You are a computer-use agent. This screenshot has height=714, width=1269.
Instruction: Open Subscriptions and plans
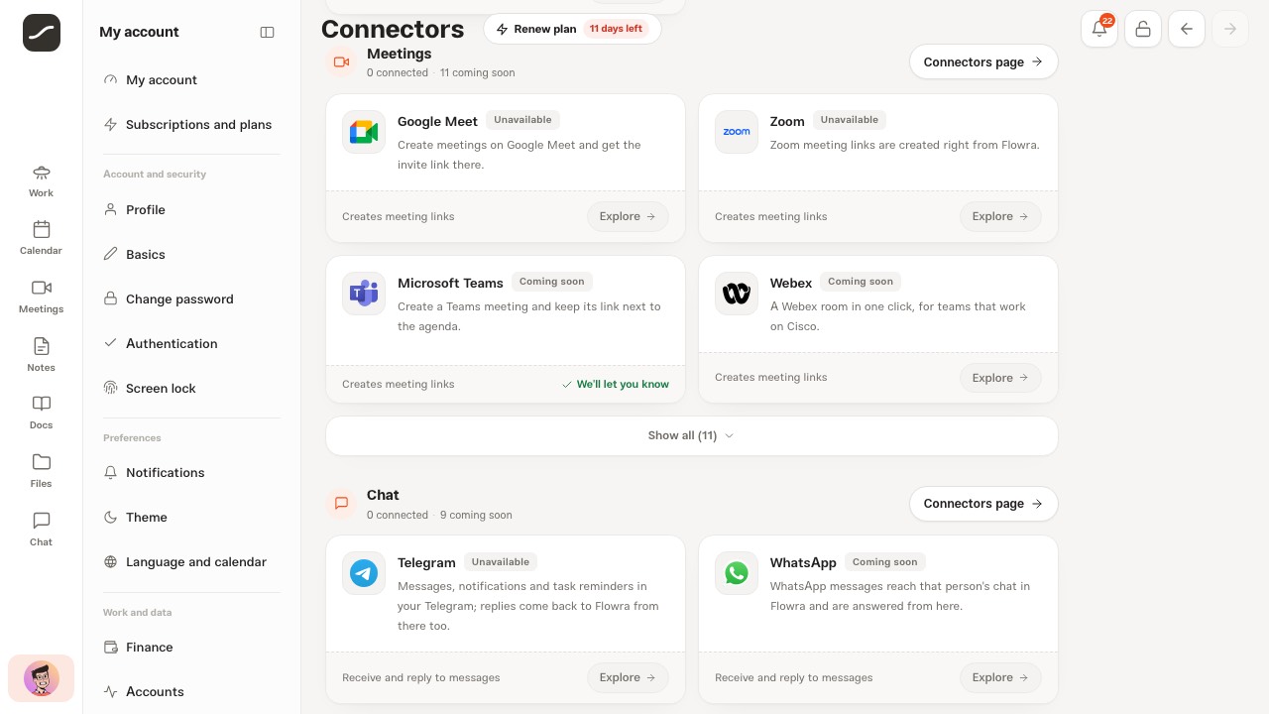(191, 125)
